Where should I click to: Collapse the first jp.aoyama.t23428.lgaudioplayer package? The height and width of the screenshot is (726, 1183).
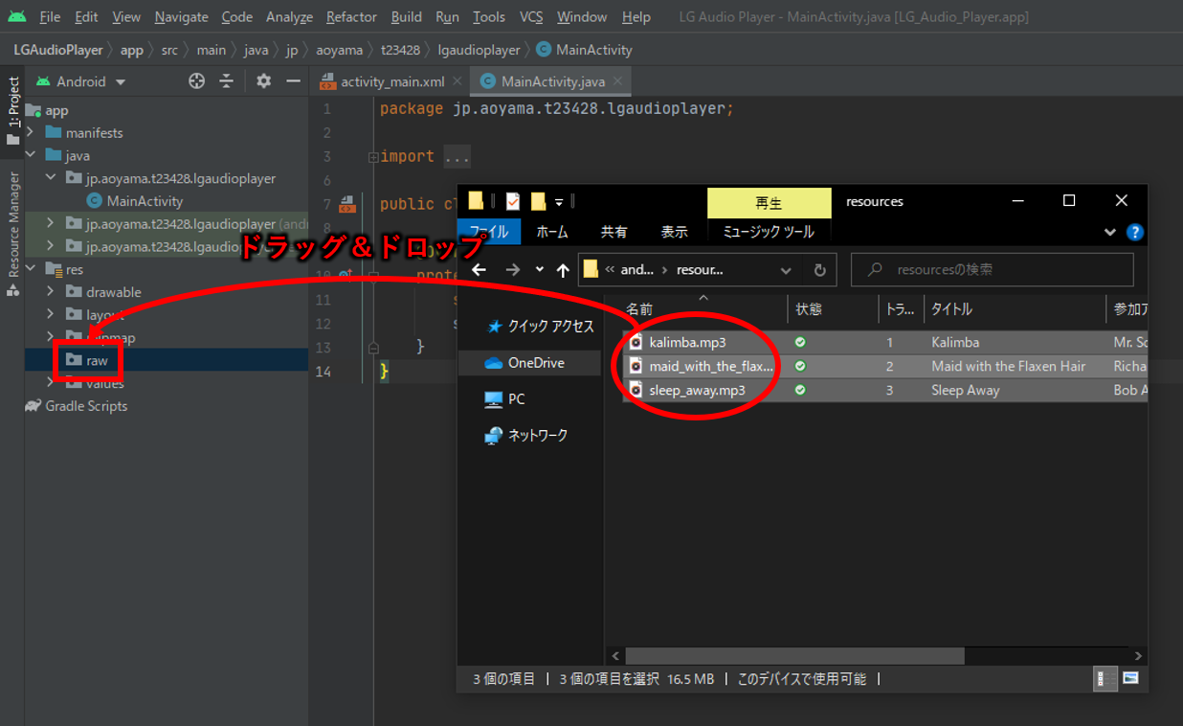(51, 178)
